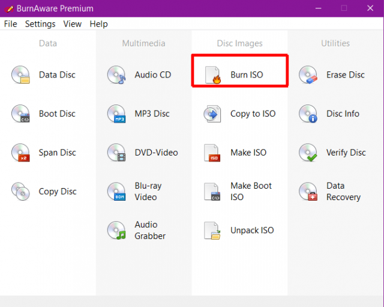Click the Disc Images column heading

pyautogui.click(x=240, y=43)
